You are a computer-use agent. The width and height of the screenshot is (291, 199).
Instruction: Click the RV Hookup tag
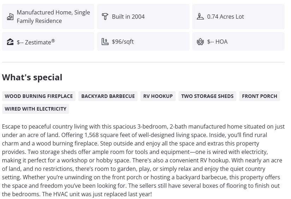point(158,96)
